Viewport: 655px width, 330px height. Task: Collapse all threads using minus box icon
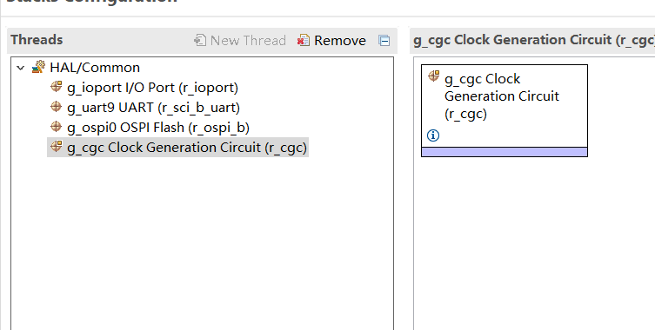click(x=384, y=41)
